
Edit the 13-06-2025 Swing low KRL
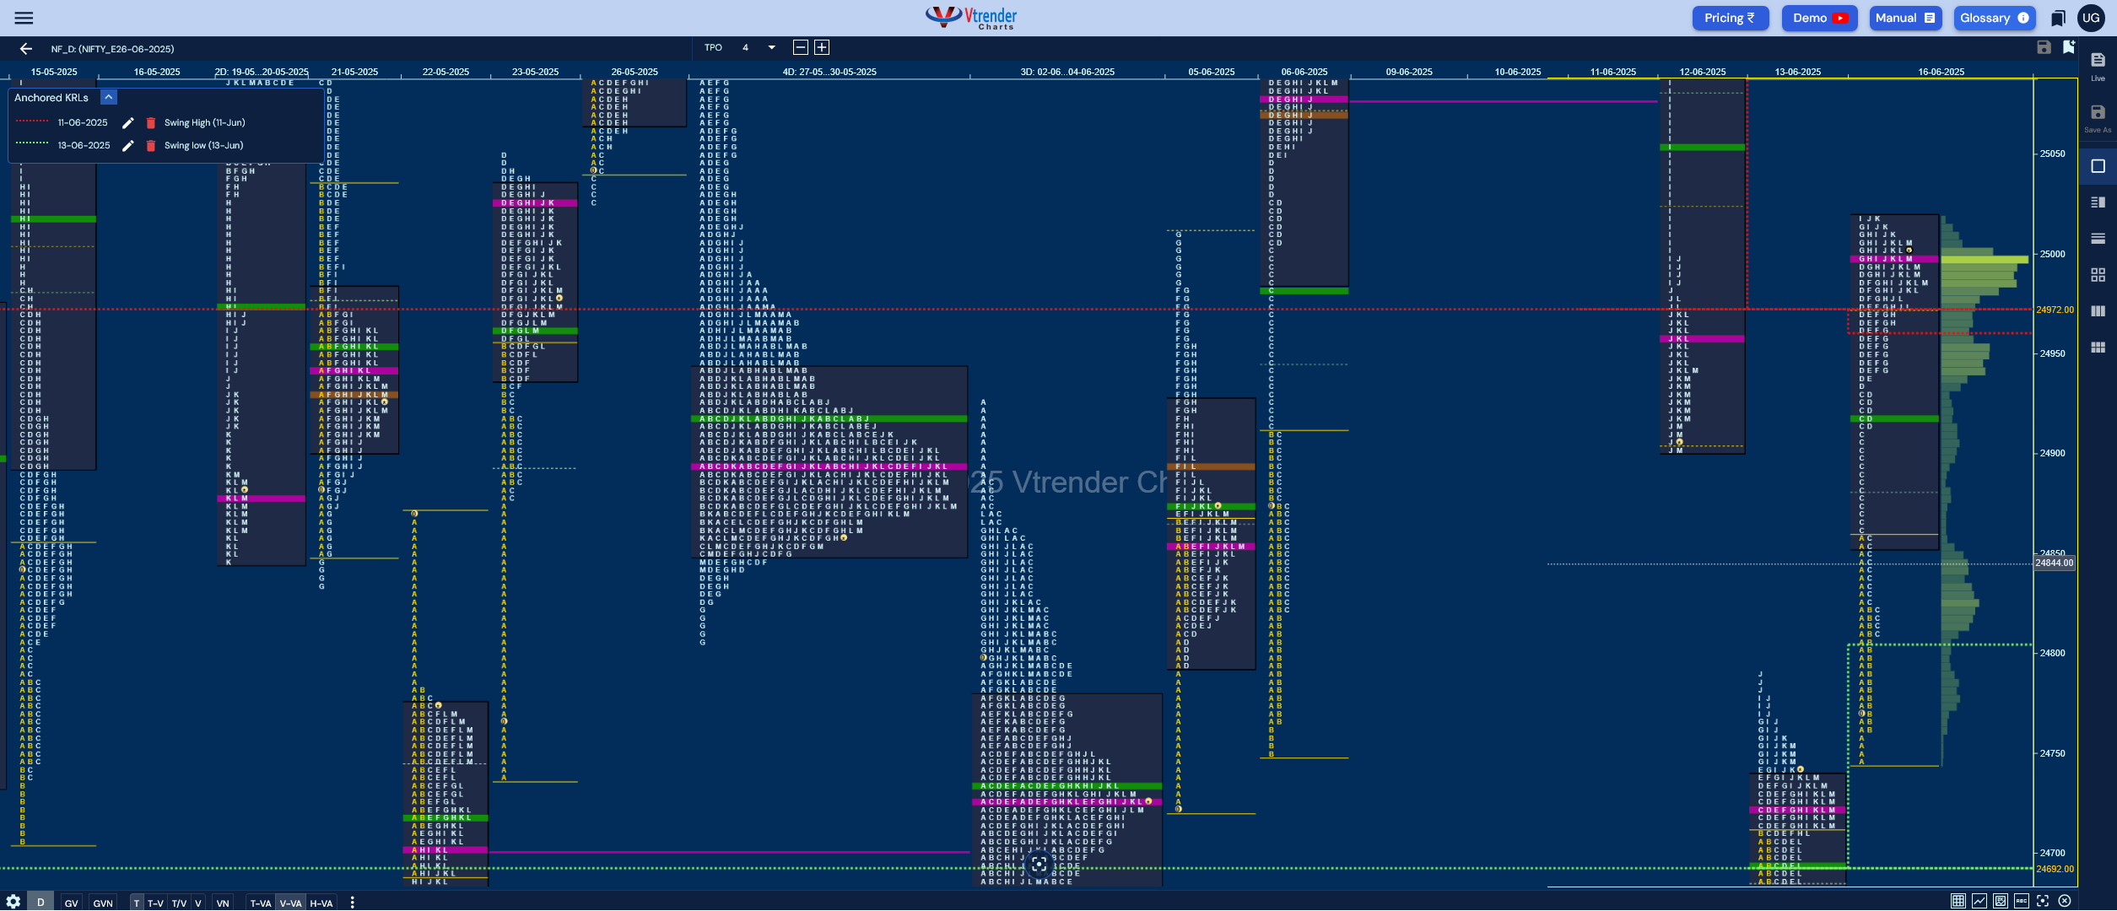pyautogui.click(x=128, y=146)
